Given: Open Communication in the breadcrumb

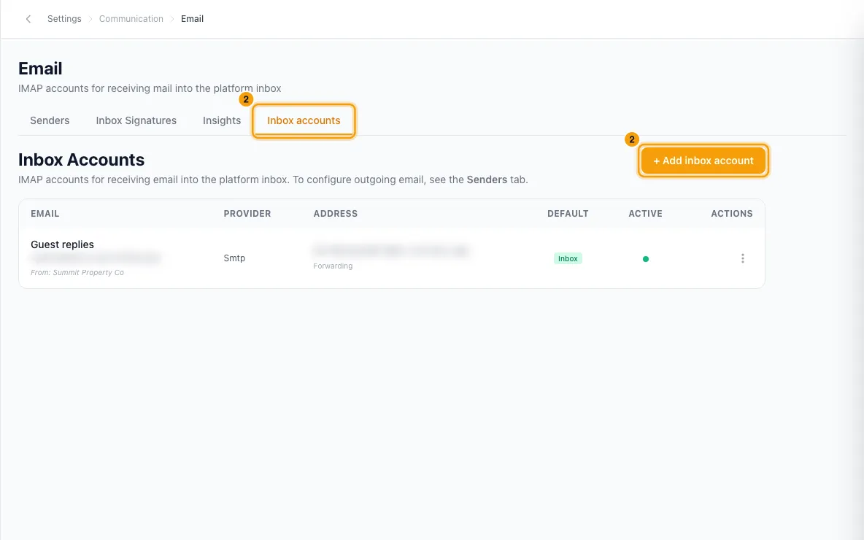Looking at the screenshot, I should pos(131,19).
